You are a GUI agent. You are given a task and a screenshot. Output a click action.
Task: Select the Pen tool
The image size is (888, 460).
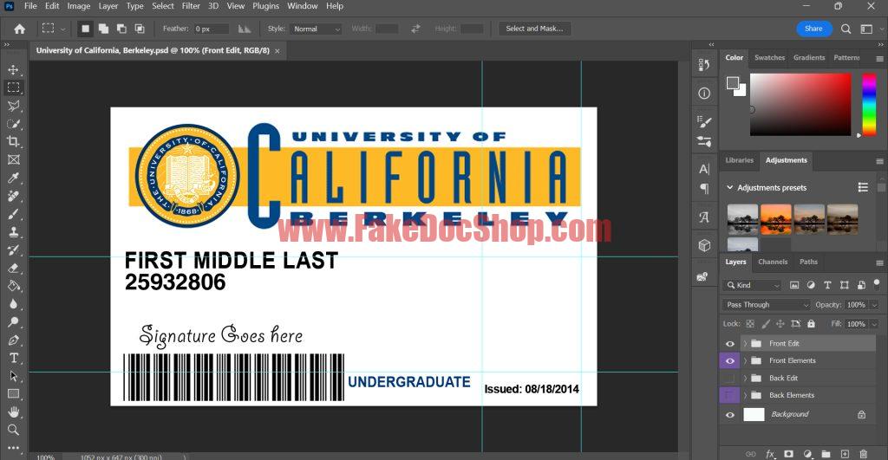(x=13, y=340)
